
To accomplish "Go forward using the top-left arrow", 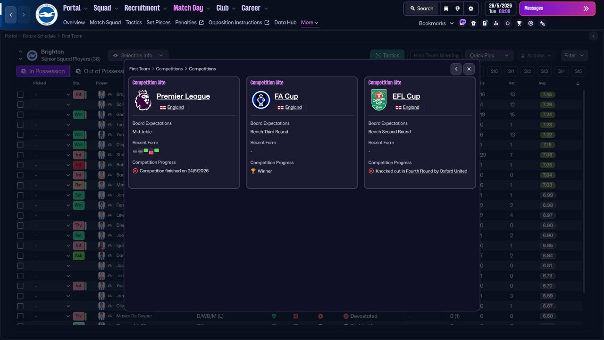I will click(x=24, y=15).
